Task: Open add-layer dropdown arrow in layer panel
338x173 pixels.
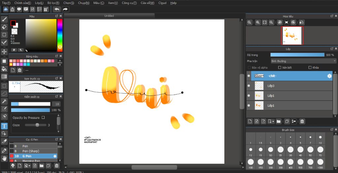Action: tap(273, 121)
